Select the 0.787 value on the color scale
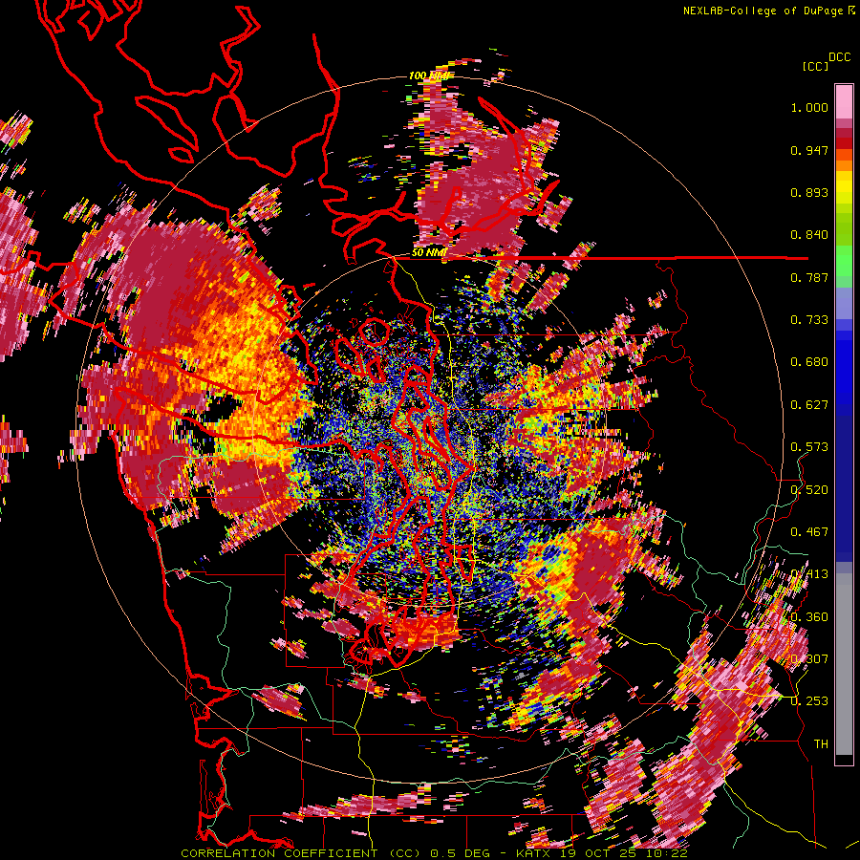The image size is (860, 860). pyautogui.click(x=809, y=277)
